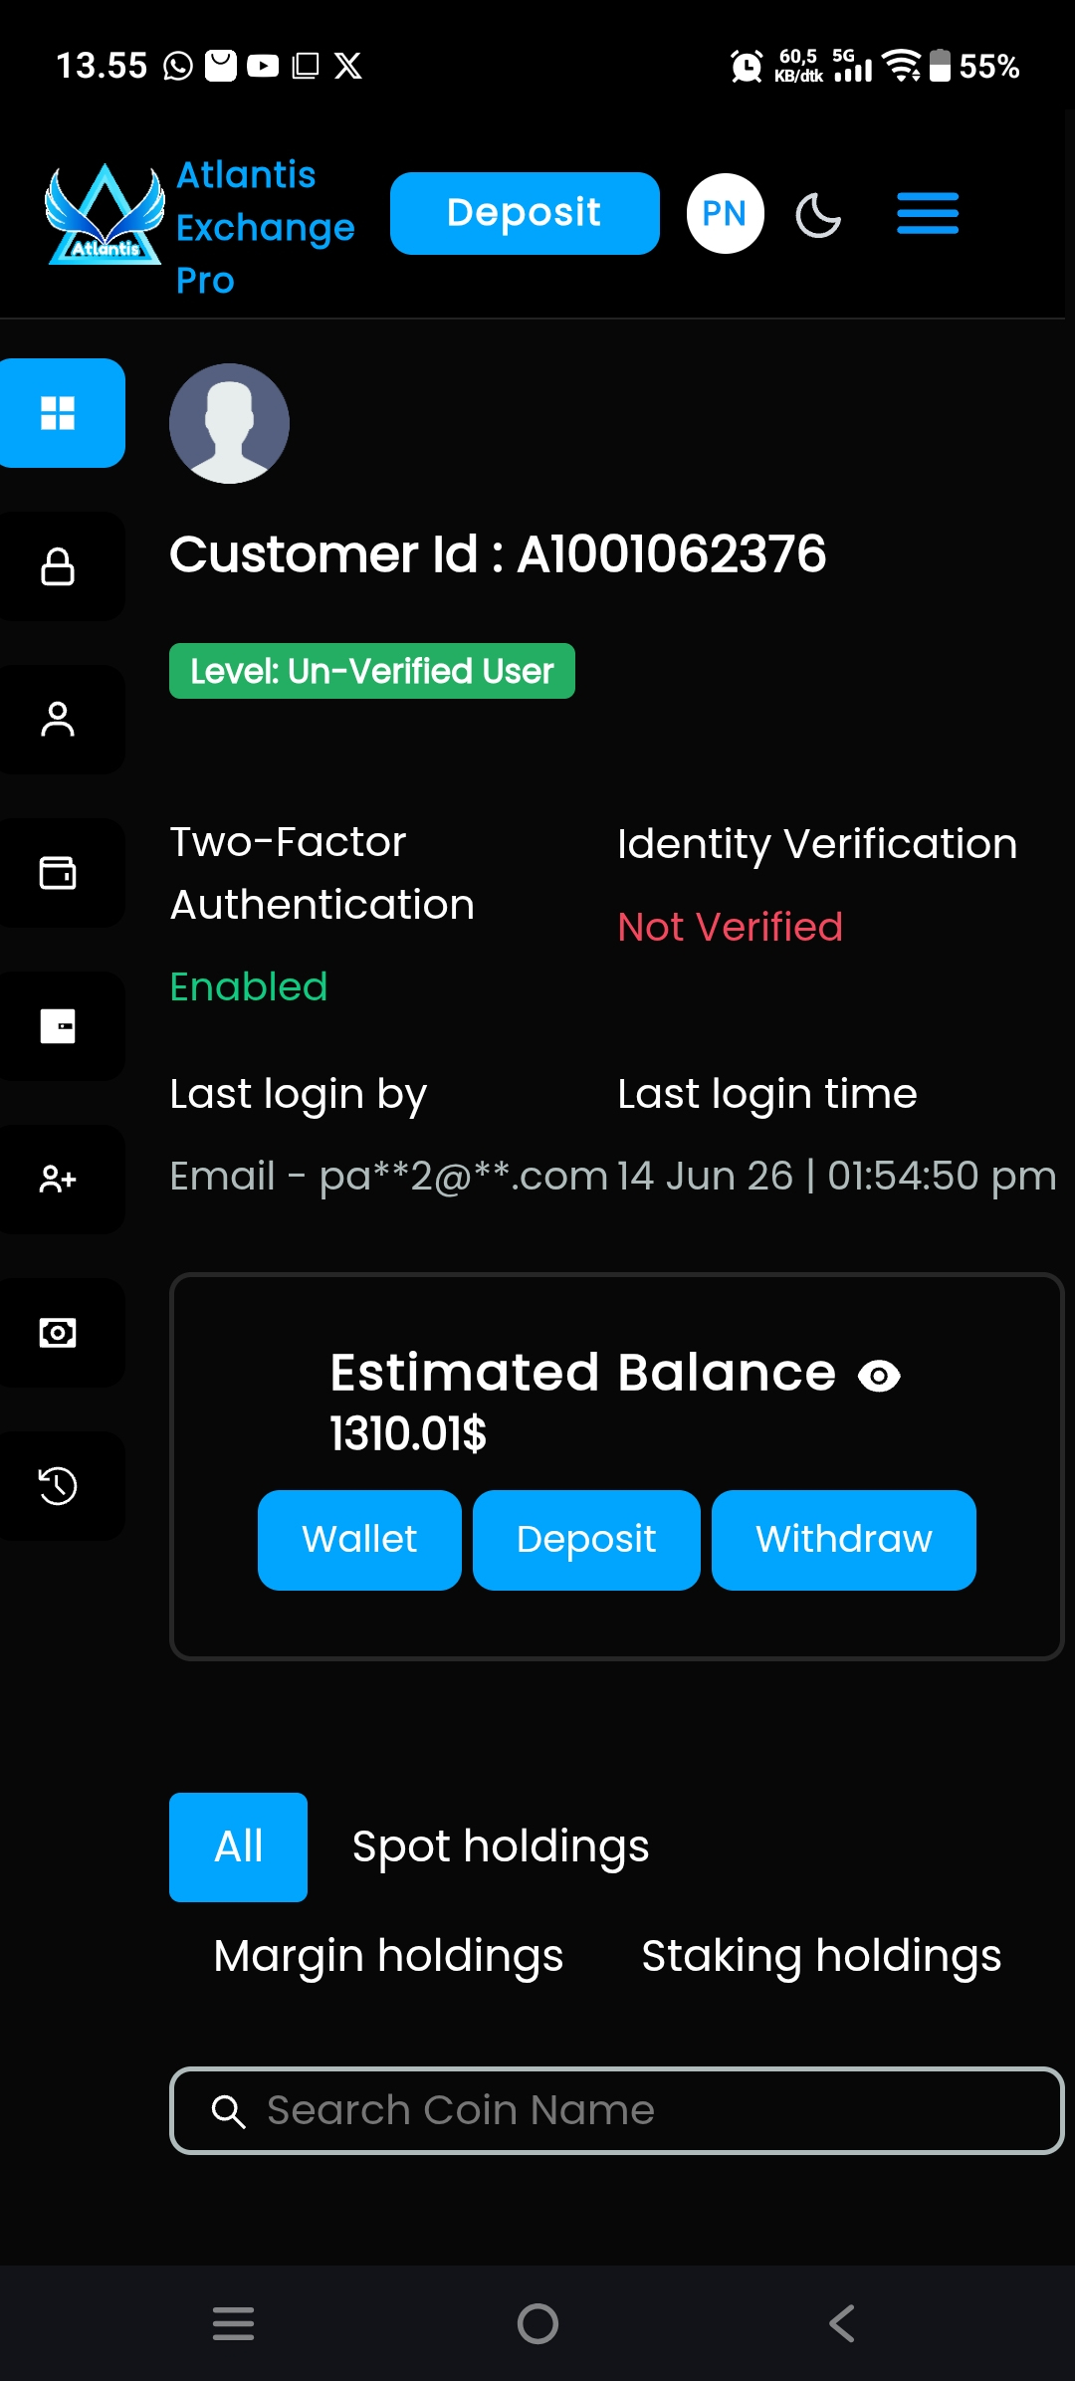Click the Identity Verification label
1075x2381 pixels.
coord(817,844)
